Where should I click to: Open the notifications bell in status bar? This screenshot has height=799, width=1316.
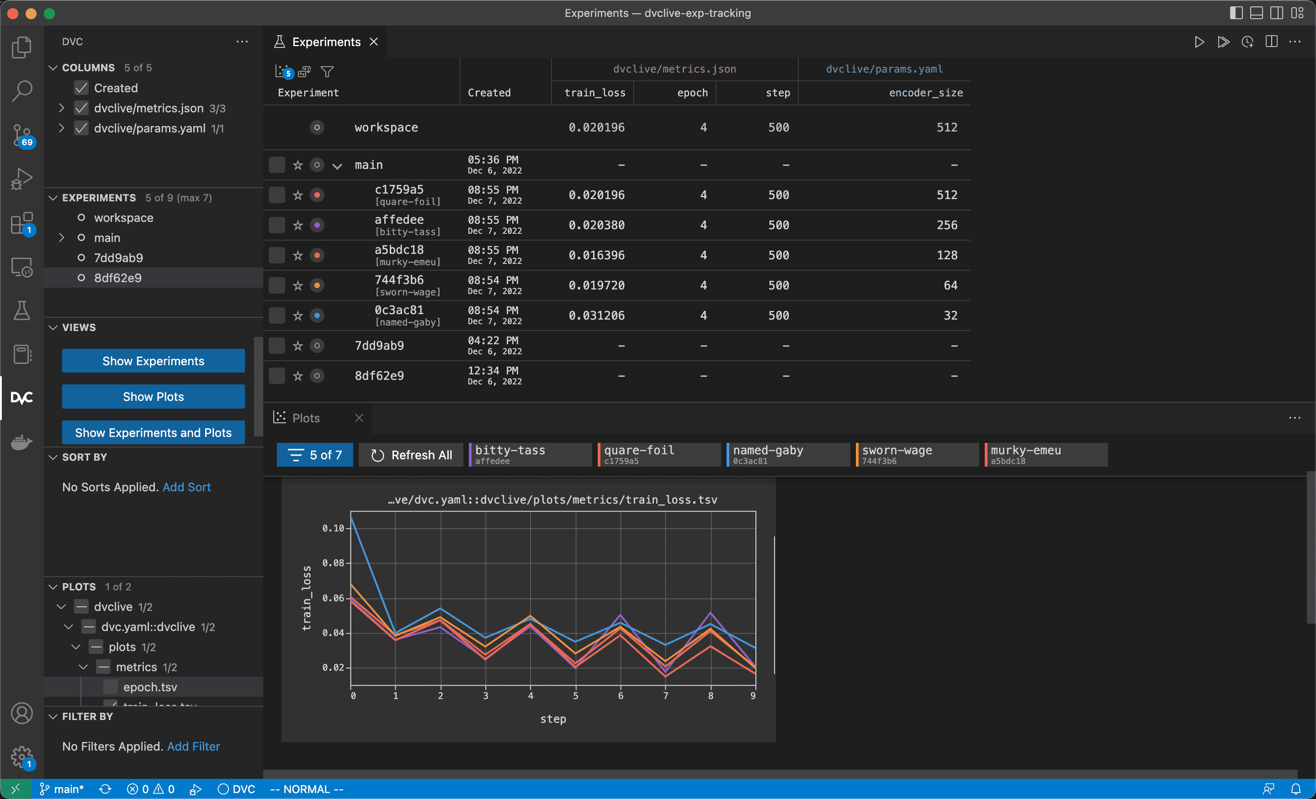click(x=1296, y=789)
